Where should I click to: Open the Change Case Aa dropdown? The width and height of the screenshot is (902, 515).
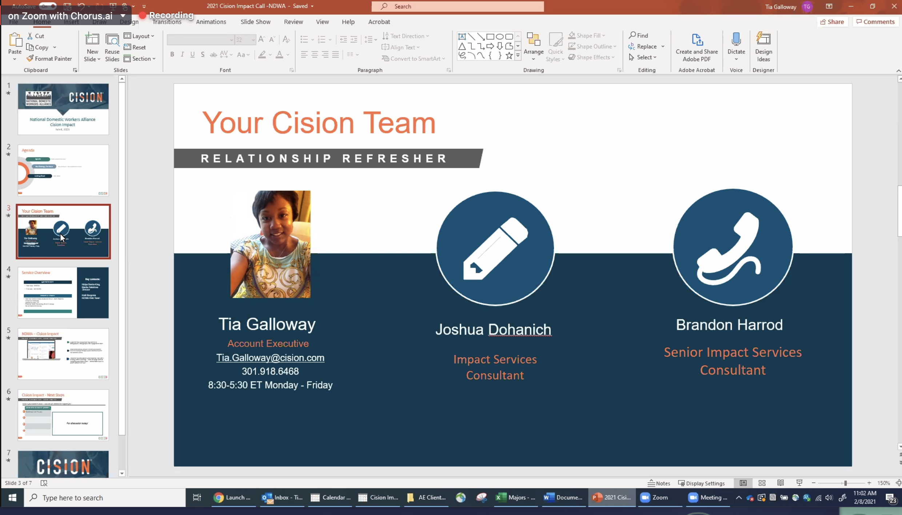click(243, 55)
